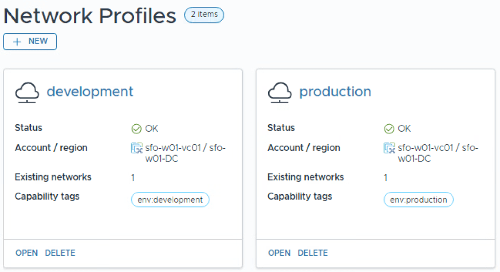Screen dimensions: 500x272
Task: Open the production network profile title
Action: point(335,91)
